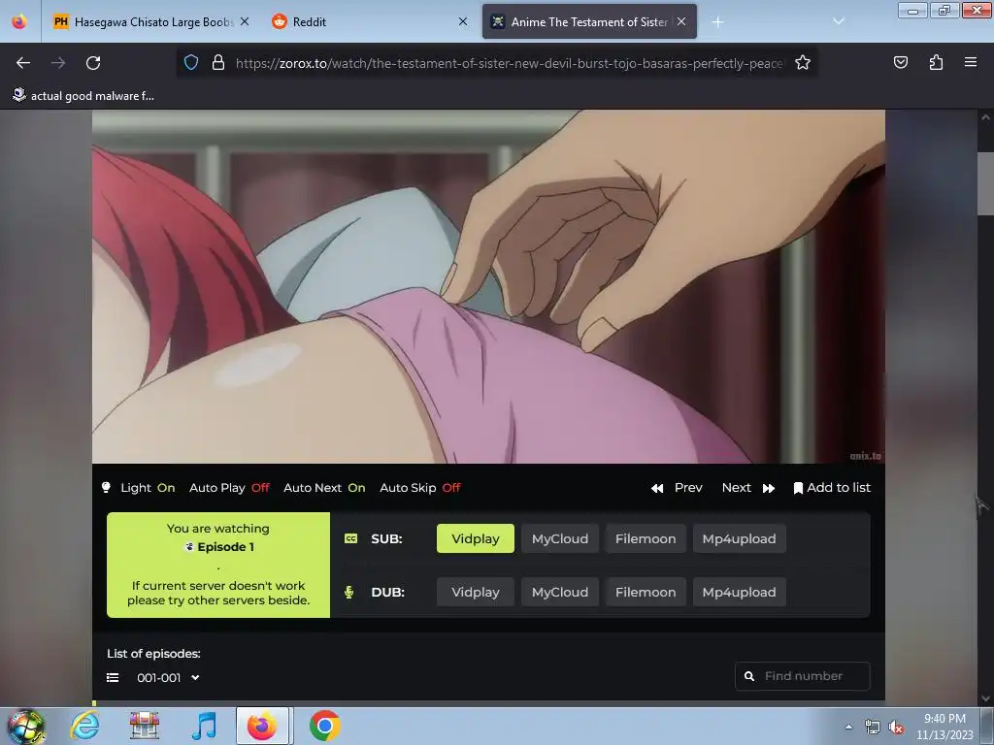Screen dimensions: 994x745
Task: Select DUB Vidplay server
Action: (476, 592)
